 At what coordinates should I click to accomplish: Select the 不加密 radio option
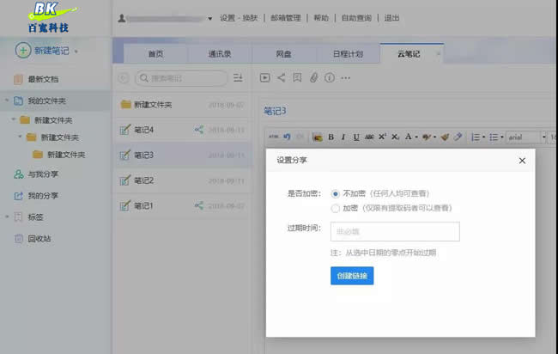pyautogui.click(x=335, y=193)
